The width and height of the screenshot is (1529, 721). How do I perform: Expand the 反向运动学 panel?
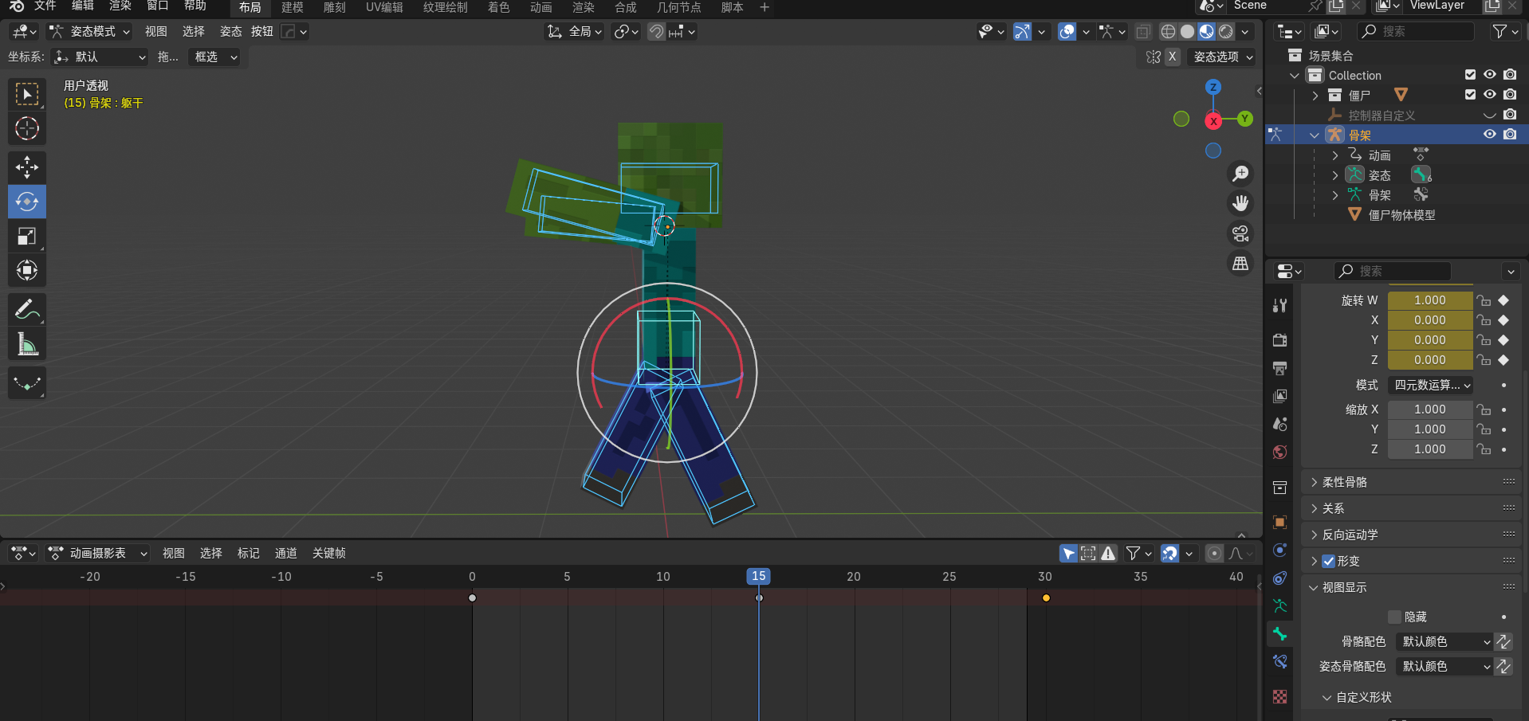coord(1413,535)
